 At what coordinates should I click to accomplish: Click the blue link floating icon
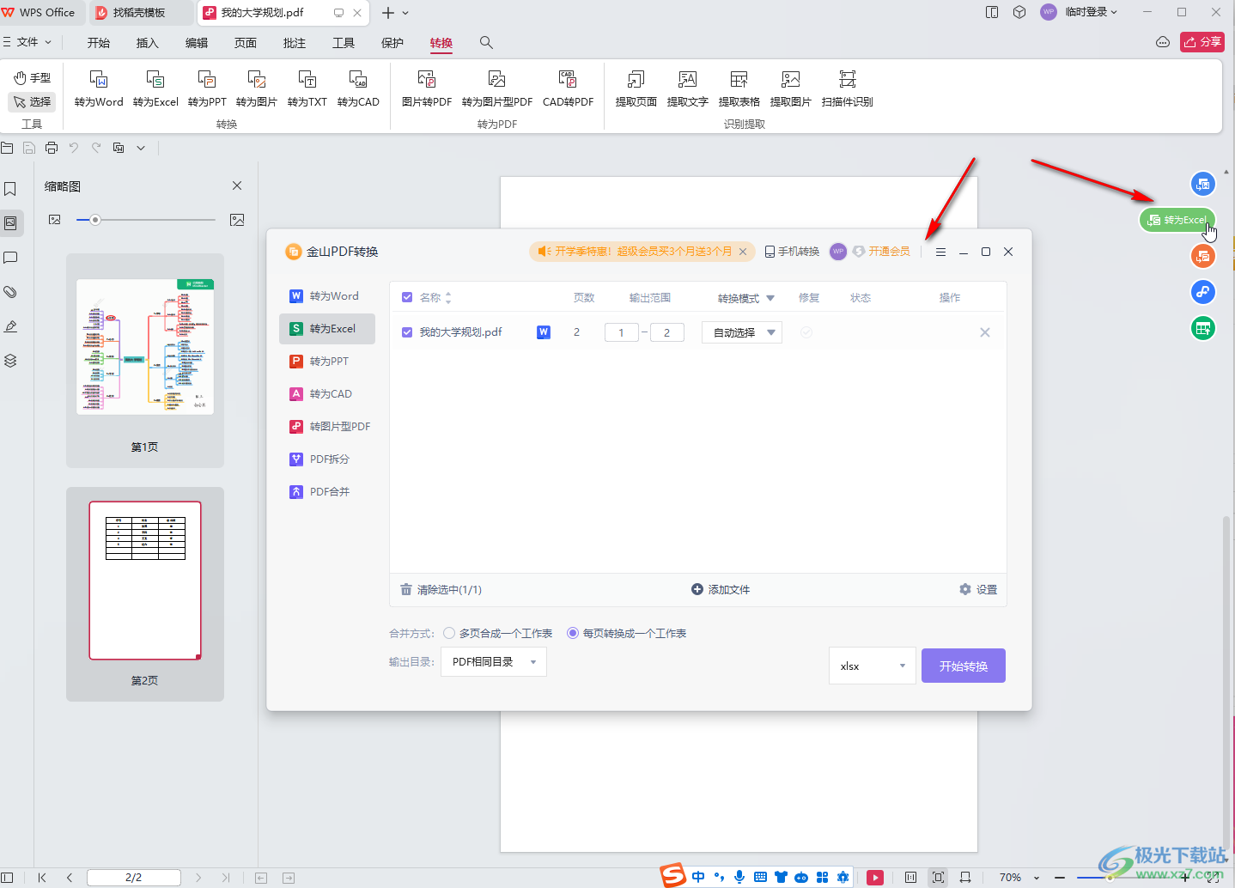pyautogui.click(x=1202, y=292)
